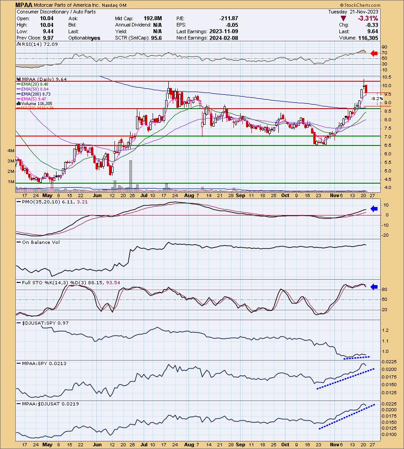Click the 4M volume axis label
404x449 pixels.
11,150
